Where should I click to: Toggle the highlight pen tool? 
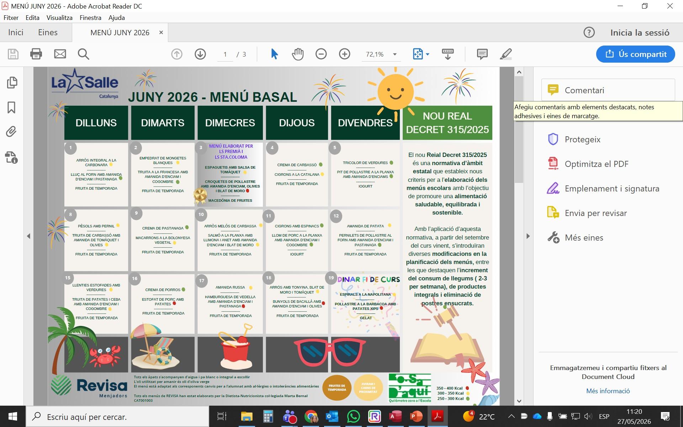[x=506, y=54]
